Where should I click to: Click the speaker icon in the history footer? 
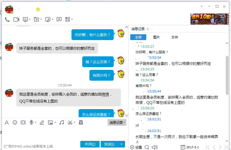[155, 147]
